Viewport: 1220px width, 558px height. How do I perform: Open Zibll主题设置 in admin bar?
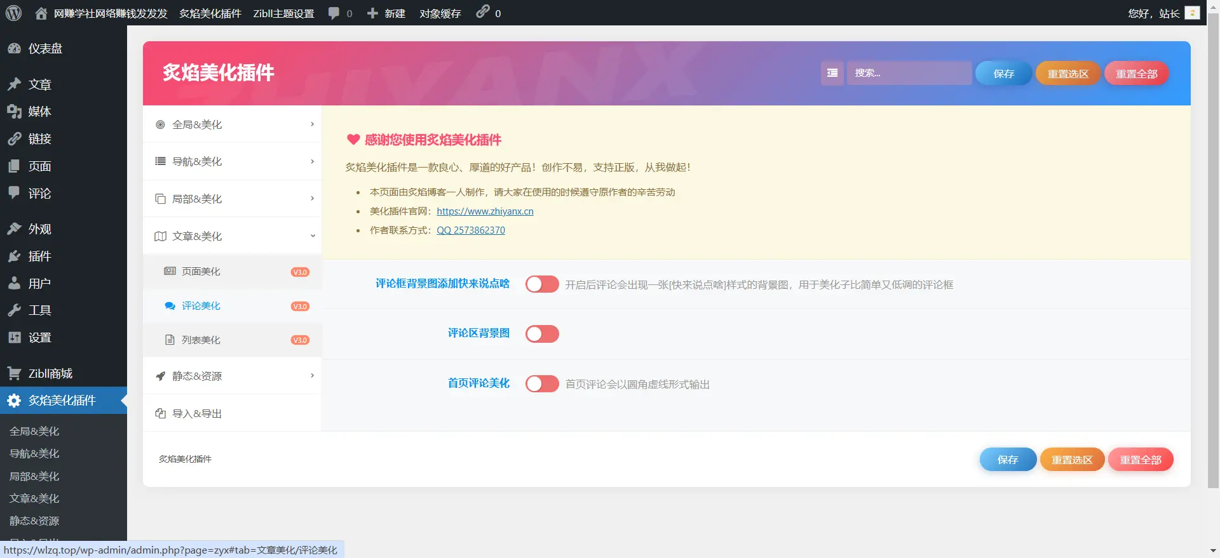pyautogui.click(x=283, y=13)
